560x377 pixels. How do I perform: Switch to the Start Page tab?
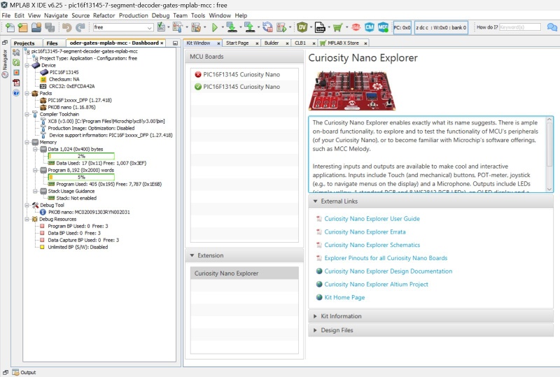coord(237,43)
